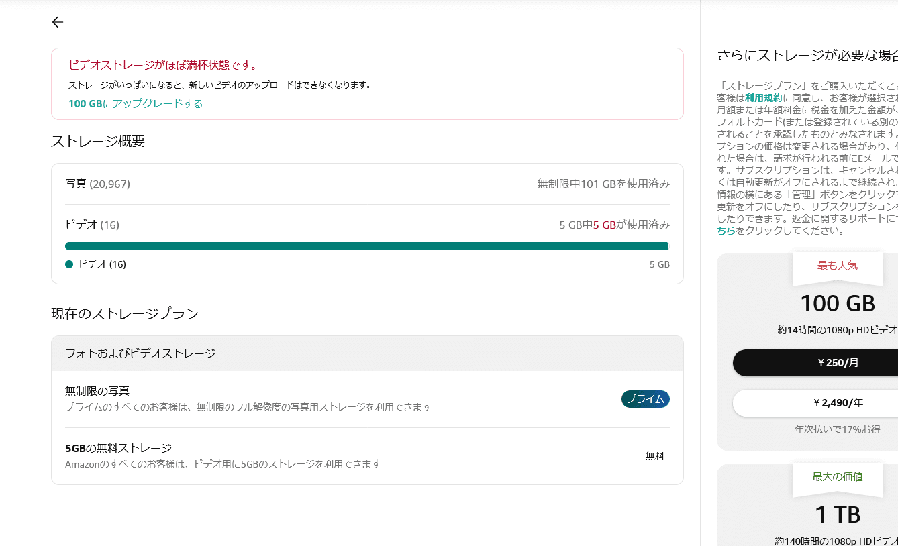
Task: Click the 5GBの無料ストレージ plan title
Action: tap(118, 448)
